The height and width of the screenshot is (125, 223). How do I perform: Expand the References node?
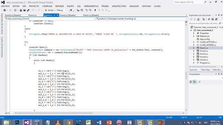pos(194,36)
